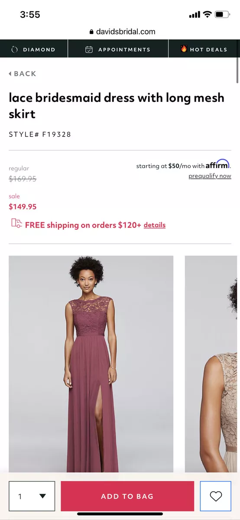Viewport: 240px width, 520px height.
Task: Tap the Affirm logo
Action: pos(218,165)
